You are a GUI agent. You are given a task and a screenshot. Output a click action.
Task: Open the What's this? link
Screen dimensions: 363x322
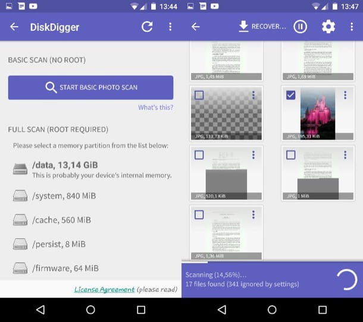(x=155, y=108)
